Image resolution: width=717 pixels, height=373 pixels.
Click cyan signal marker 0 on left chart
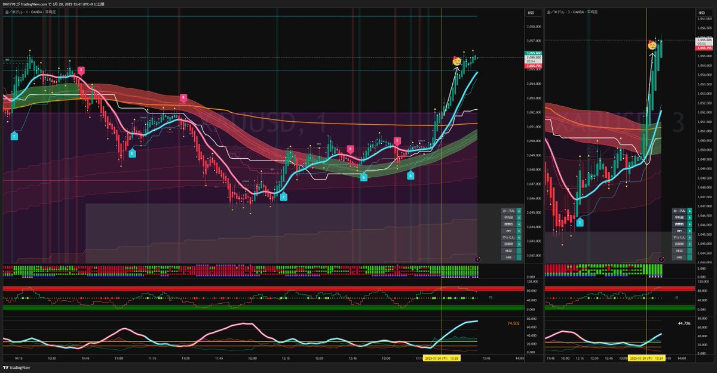pos(131,153)
